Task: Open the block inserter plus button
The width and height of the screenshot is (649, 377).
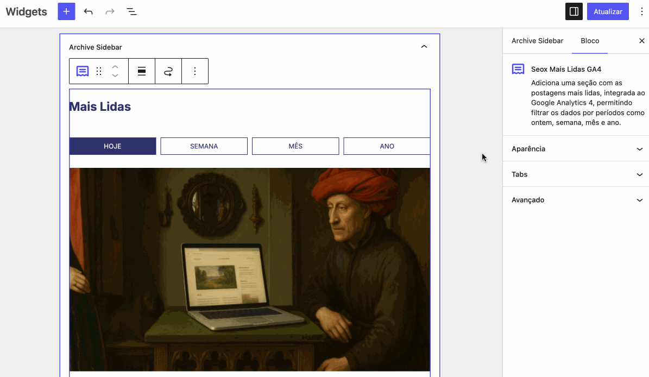Action: (x=66, y=11)
